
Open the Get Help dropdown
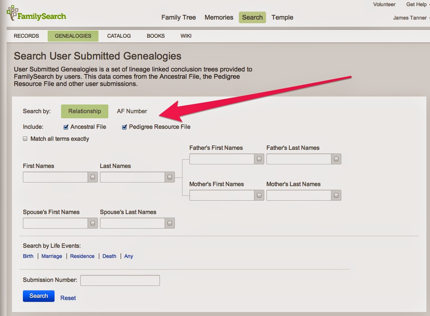click(417, 4)
